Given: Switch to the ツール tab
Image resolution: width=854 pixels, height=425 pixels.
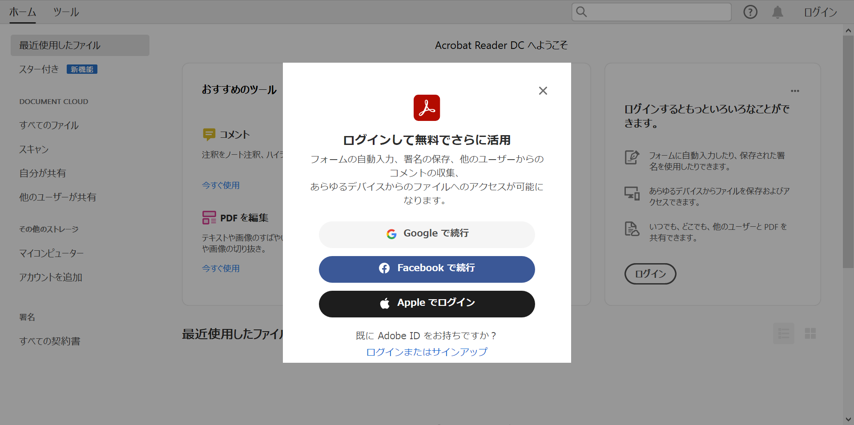Looking at the screenshot, I should tap(66, 12).
